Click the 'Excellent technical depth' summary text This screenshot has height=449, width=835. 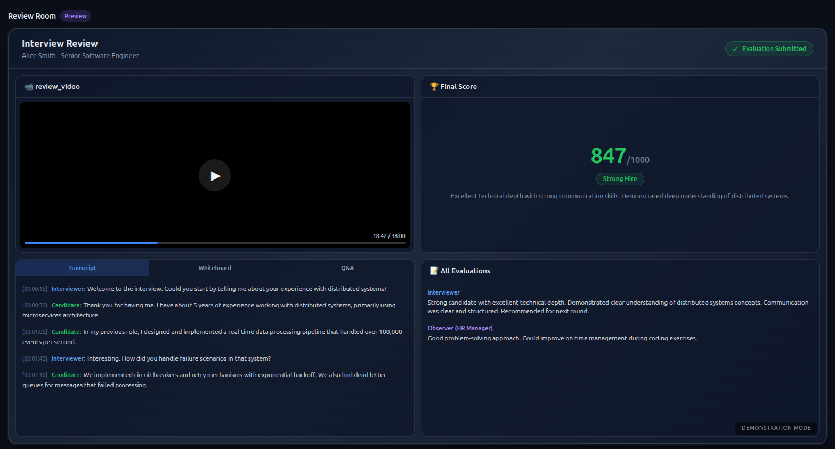coord(620,196)
